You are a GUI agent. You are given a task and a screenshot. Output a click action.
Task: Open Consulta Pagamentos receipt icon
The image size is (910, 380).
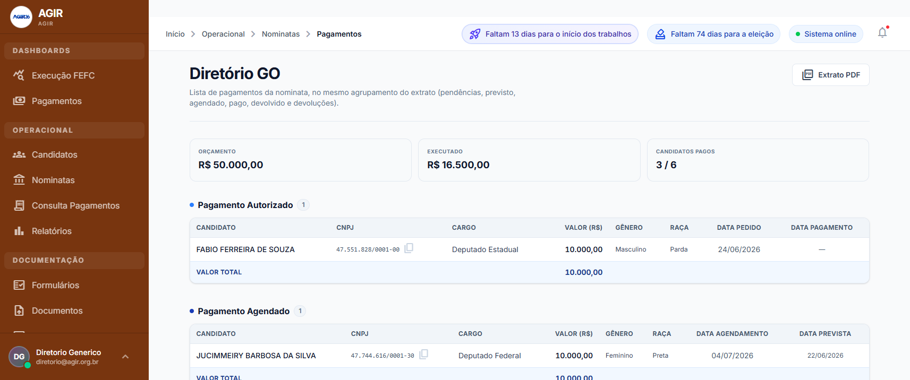pos(19,205)
